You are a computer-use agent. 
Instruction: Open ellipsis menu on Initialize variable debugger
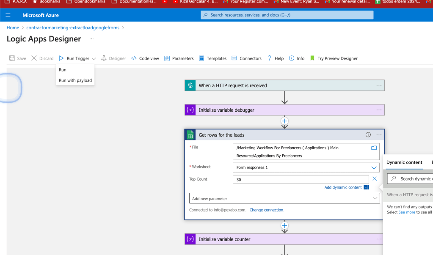point(379,110)
